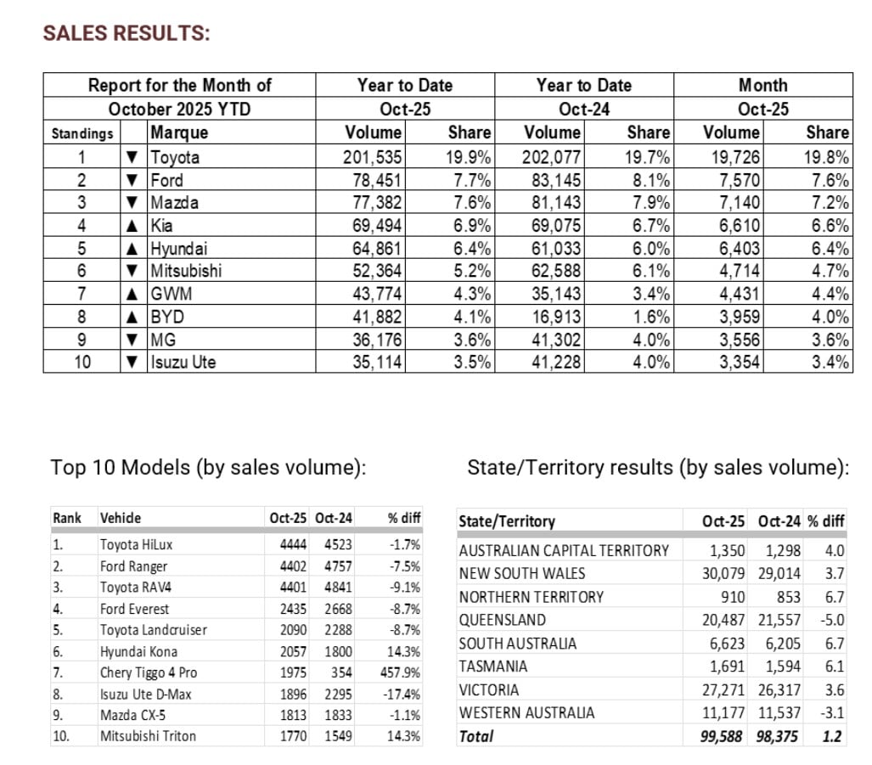Click the Marque column header
The image size is (872, 765).
(x=179, y=132)
